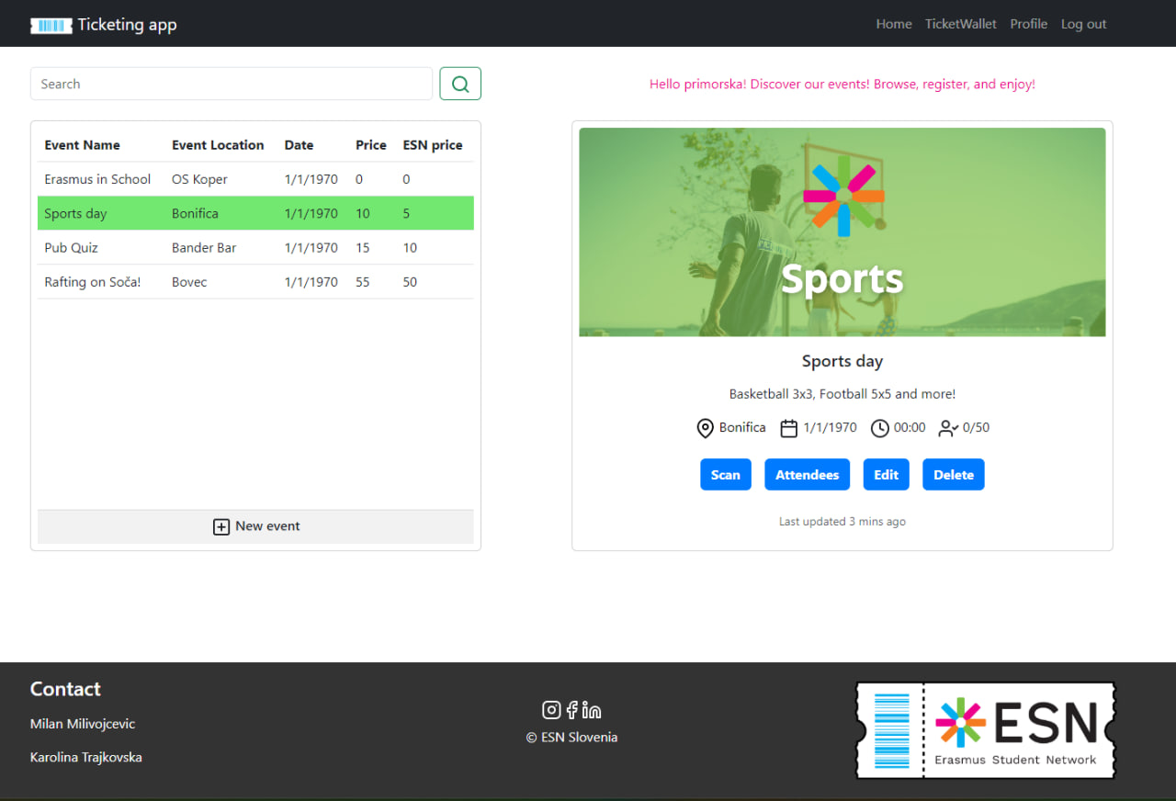This screenshot has height=801, width=1176.
Task: Create a New event
Action: point(256,526)
